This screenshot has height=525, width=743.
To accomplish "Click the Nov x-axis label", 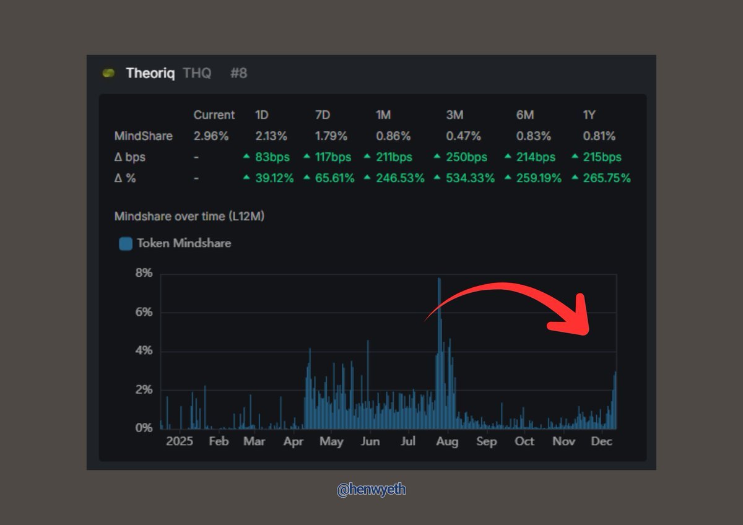I will (563, 441).
